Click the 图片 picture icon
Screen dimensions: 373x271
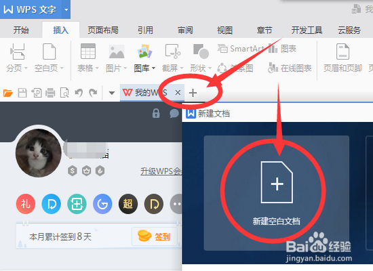pyautogui.click(x=117, y=51)
